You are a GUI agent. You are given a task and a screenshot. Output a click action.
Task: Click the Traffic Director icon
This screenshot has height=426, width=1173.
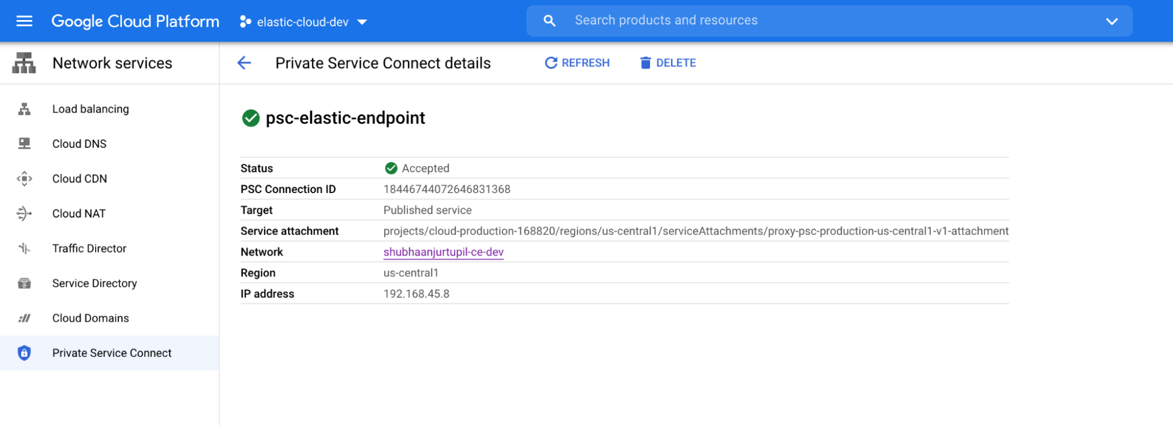point(24,248)
